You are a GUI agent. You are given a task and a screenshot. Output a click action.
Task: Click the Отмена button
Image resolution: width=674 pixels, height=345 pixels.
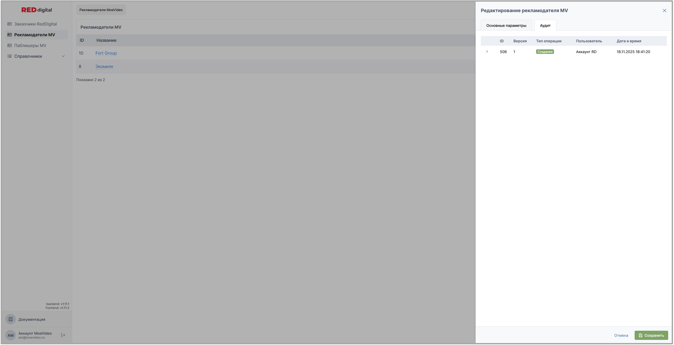tap(621, 335)
